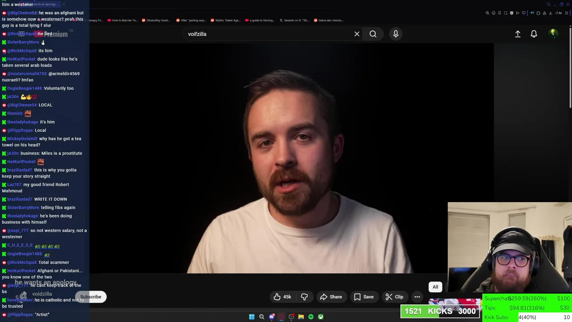Clear the voifzilla search text
This screenshot has width=572, height=322.
click(x=357, y=34)
